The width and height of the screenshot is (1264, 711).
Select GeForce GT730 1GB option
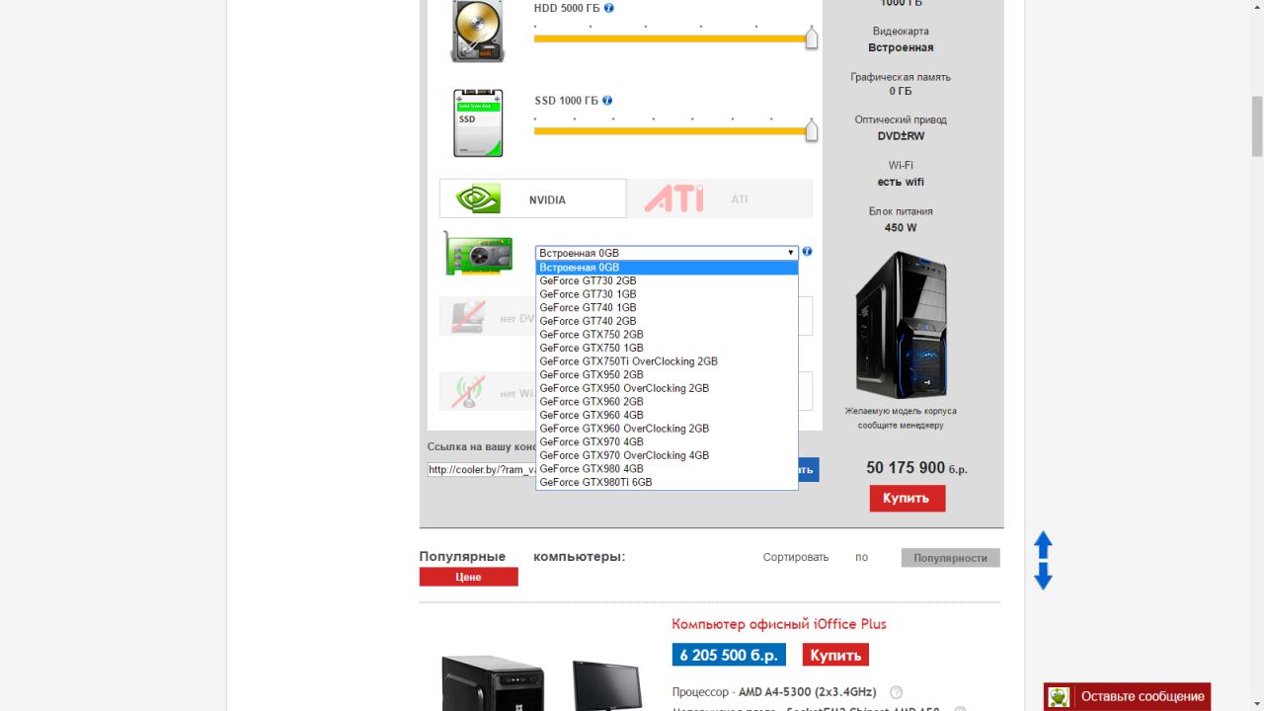point(667,294)
